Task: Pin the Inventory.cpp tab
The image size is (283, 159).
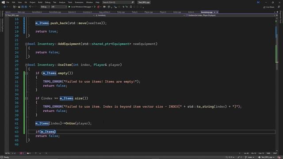Action: point(214,12)
